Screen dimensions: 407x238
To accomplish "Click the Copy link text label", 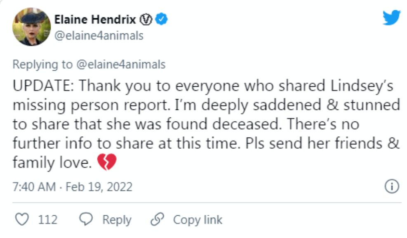I will pos(198,219).
